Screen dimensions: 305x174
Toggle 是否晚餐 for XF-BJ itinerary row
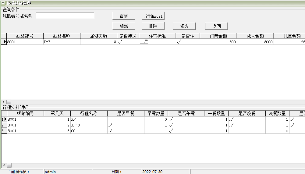[232, 125]
